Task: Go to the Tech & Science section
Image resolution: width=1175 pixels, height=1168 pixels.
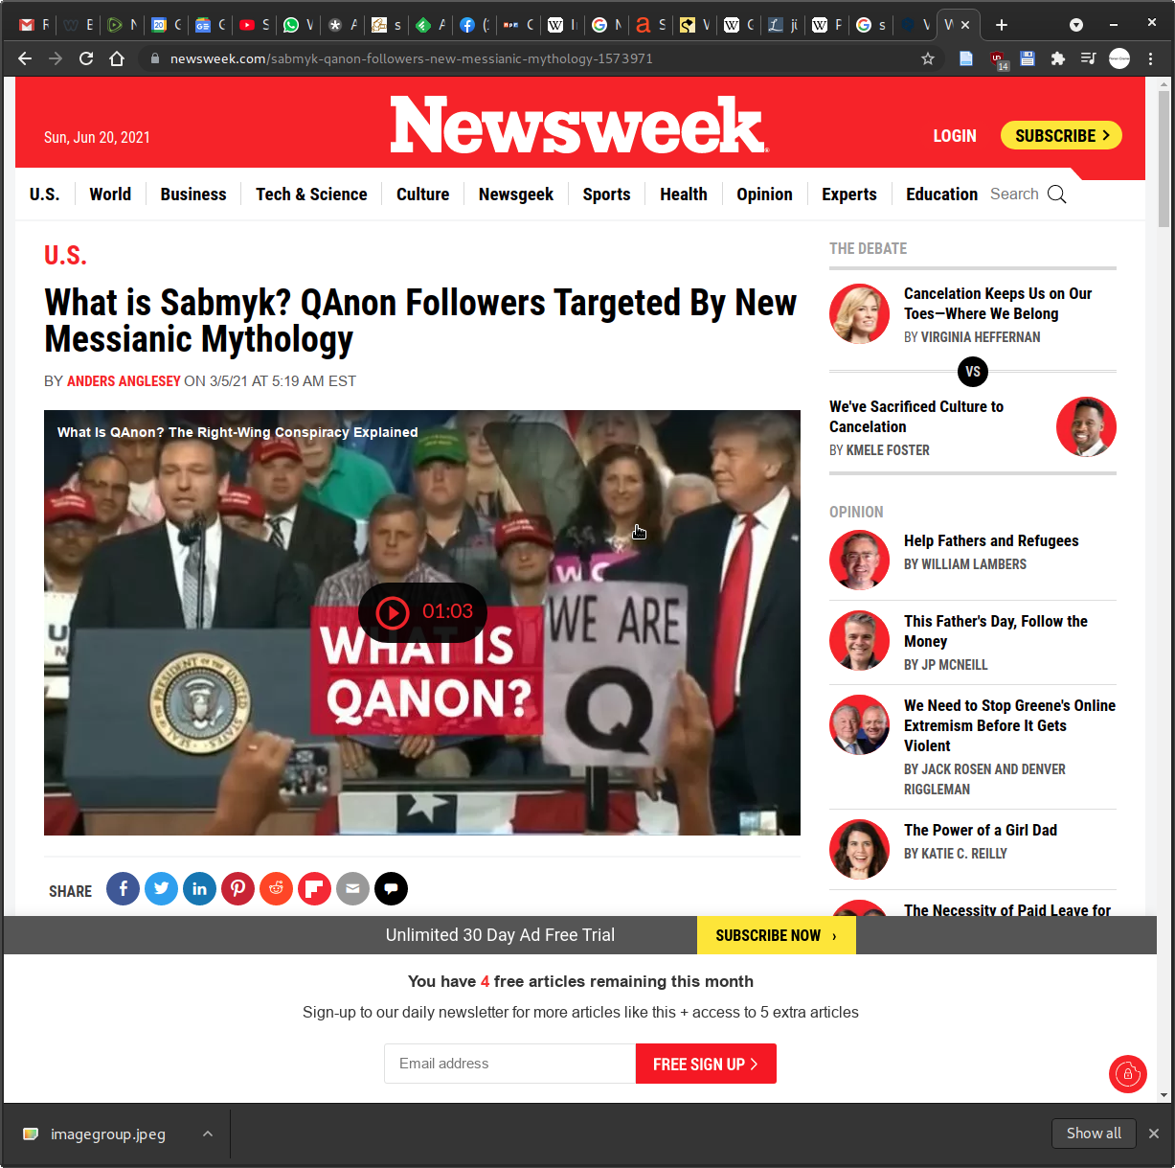Action: point(311,195)
